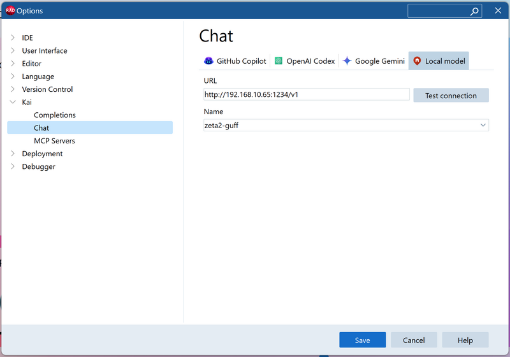Expand the Editor tree node
This screenshot has height=357, width=510.
[12, 63]
